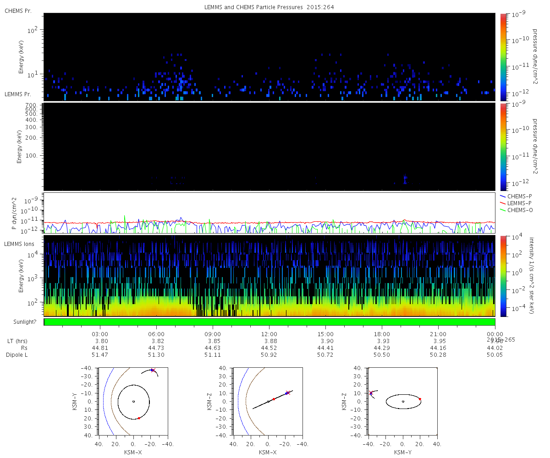Click the red dot in KSM-Y/KSM-Z orbit plot

pos(420,399)
